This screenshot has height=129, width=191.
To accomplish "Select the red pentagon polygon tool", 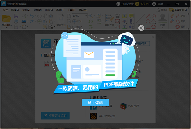I will coord(154,22).
